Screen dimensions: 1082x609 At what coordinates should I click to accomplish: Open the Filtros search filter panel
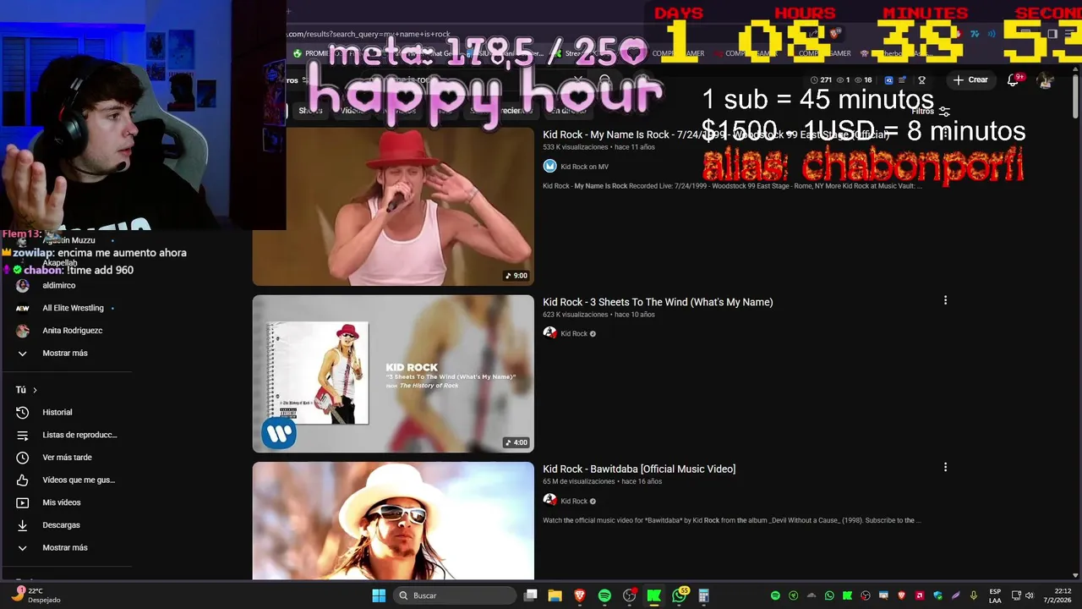[931, 111]
